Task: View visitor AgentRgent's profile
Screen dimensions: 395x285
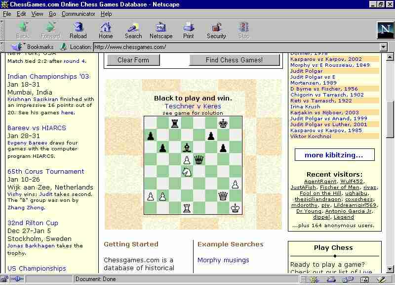Action: click(320, 181)
